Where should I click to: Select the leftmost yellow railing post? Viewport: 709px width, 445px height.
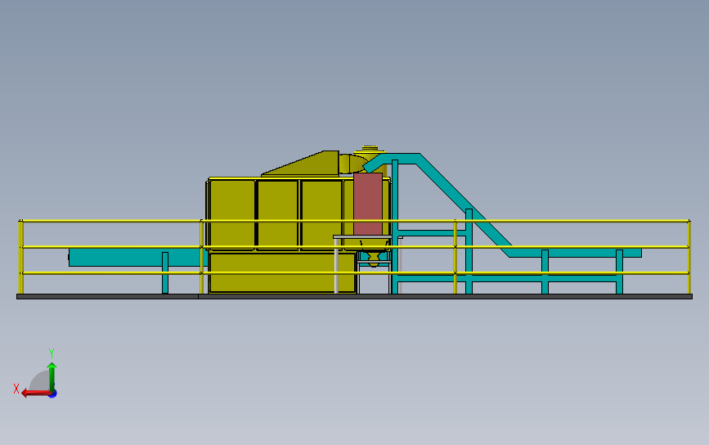tap(20, 257)
